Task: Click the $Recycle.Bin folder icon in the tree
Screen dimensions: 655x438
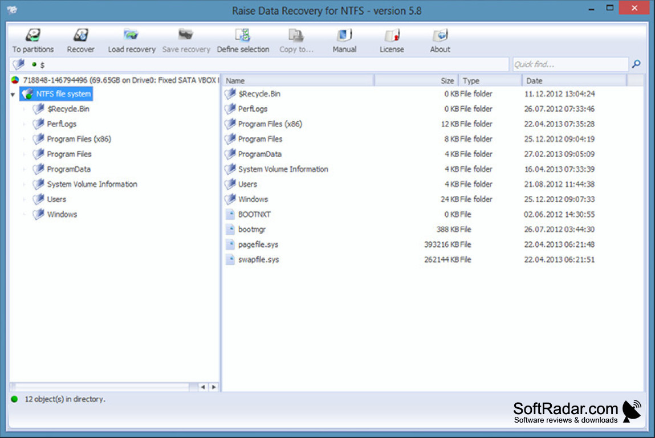Action: 38,109
